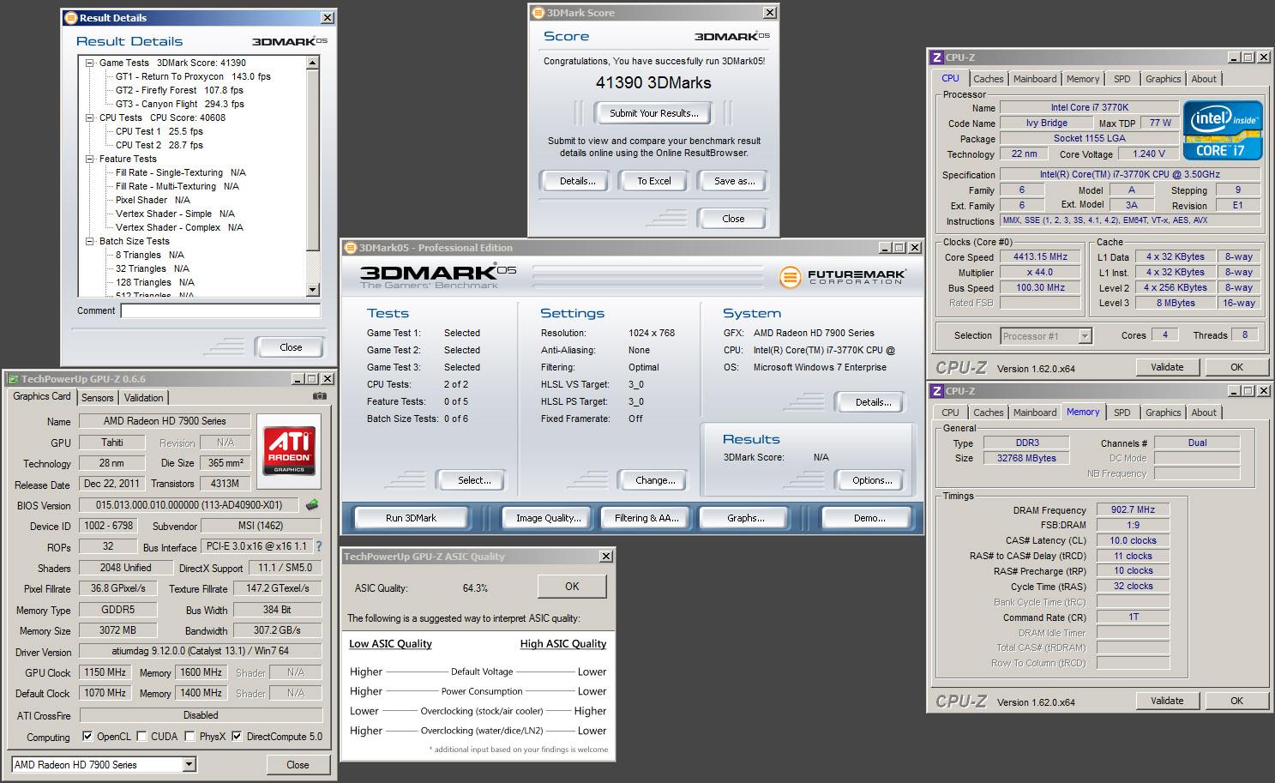Viewport: 1275px width, 783px height.
Task: Click the Options button under Results
Action: 871,480
